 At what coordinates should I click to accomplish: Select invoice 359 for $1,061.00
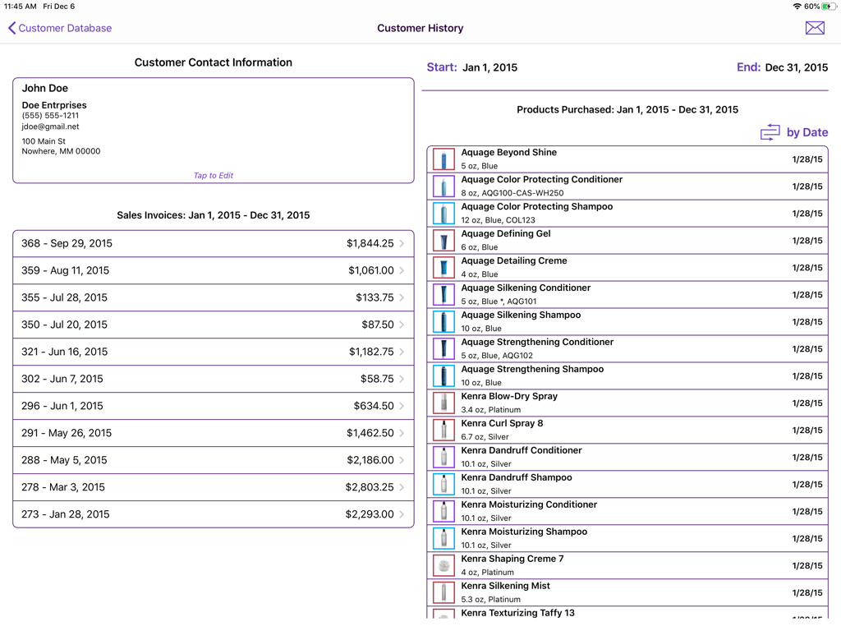(213, 270)
